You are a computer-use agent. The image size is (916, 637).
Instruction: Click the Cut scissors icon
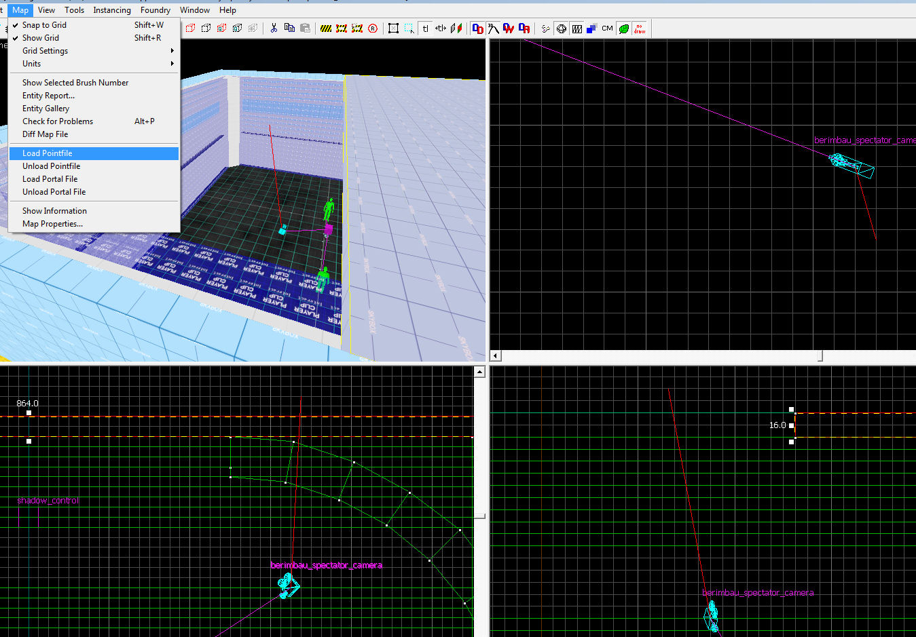coord(274,28)
